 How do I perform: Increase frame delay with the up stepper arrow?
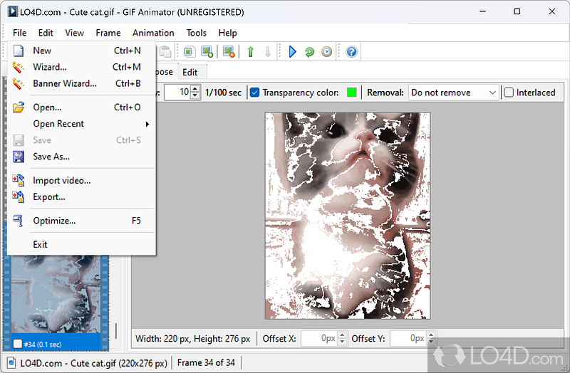point(196,89)
